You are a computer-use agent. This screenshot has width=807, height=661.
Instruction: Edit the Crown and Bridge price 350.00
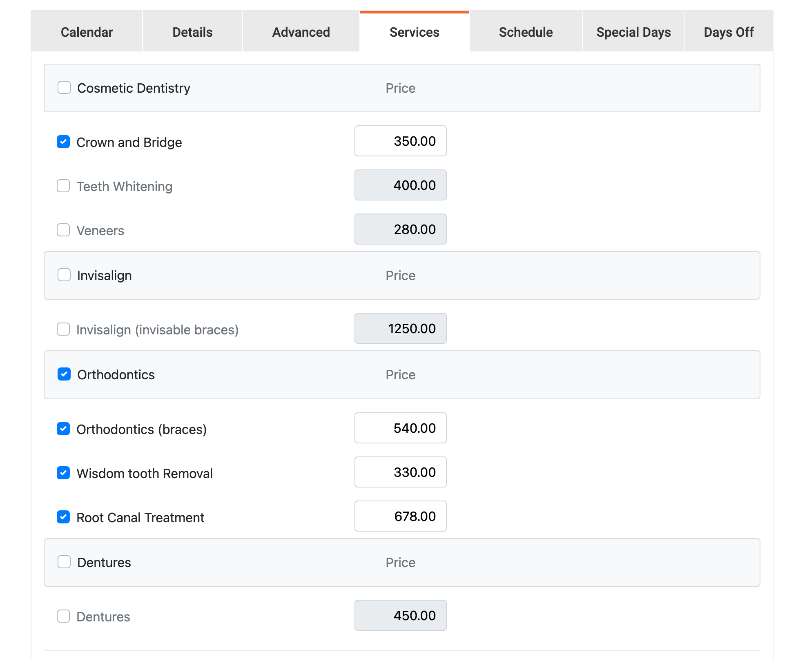[x=401, y=141]
